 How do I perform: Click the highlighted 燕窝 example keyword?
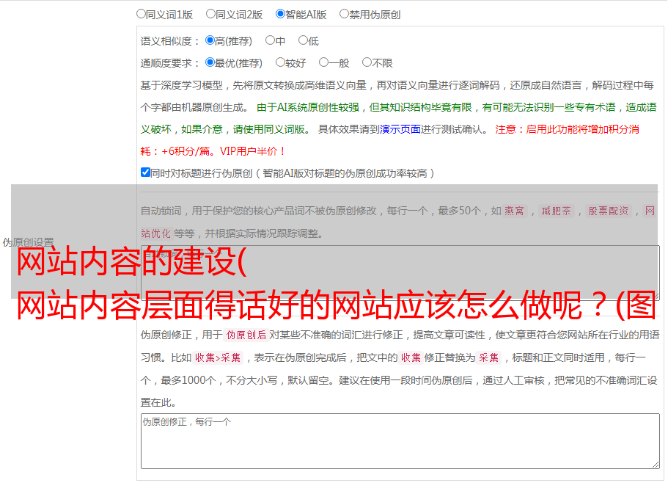[514, 211]
